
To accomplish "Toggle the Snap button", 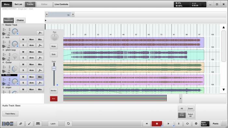I will pos(182,115).
